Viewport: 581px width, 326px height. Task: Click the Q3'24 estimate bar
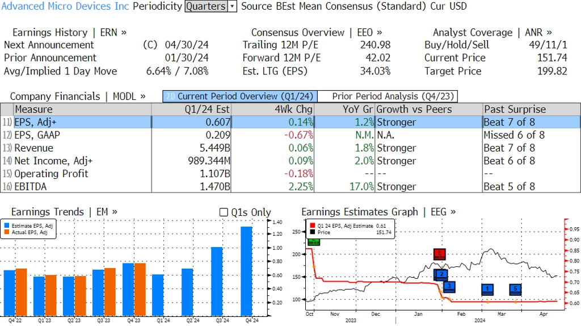point(217,282)
